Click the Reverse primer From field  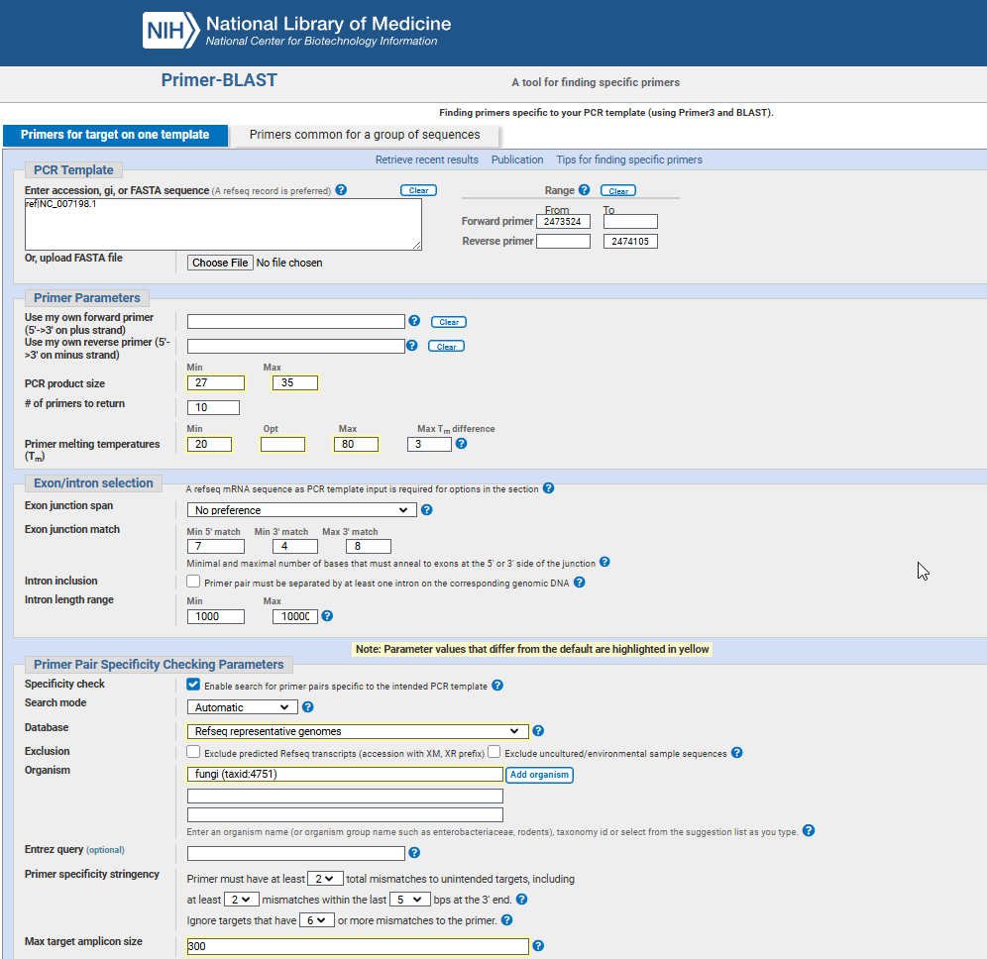[564, 241]
